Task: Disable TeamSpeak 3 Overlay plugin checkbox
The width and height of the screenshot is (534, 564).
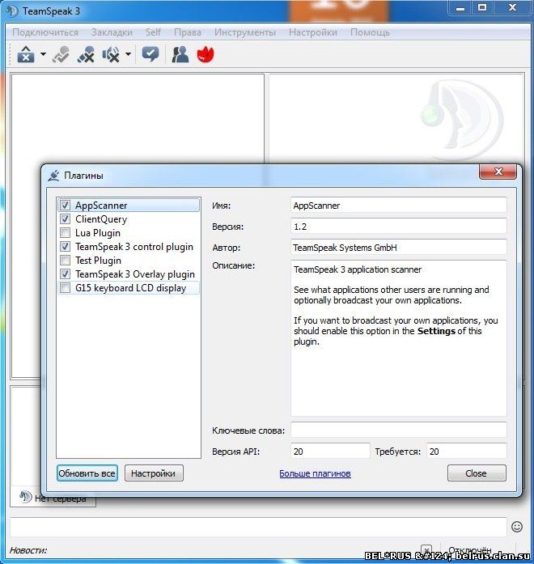Action: 65,274
